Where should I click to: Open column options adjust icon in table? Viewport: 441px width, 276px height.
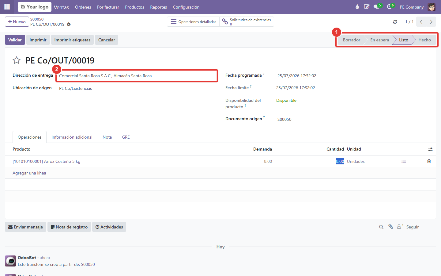(430, 149)
